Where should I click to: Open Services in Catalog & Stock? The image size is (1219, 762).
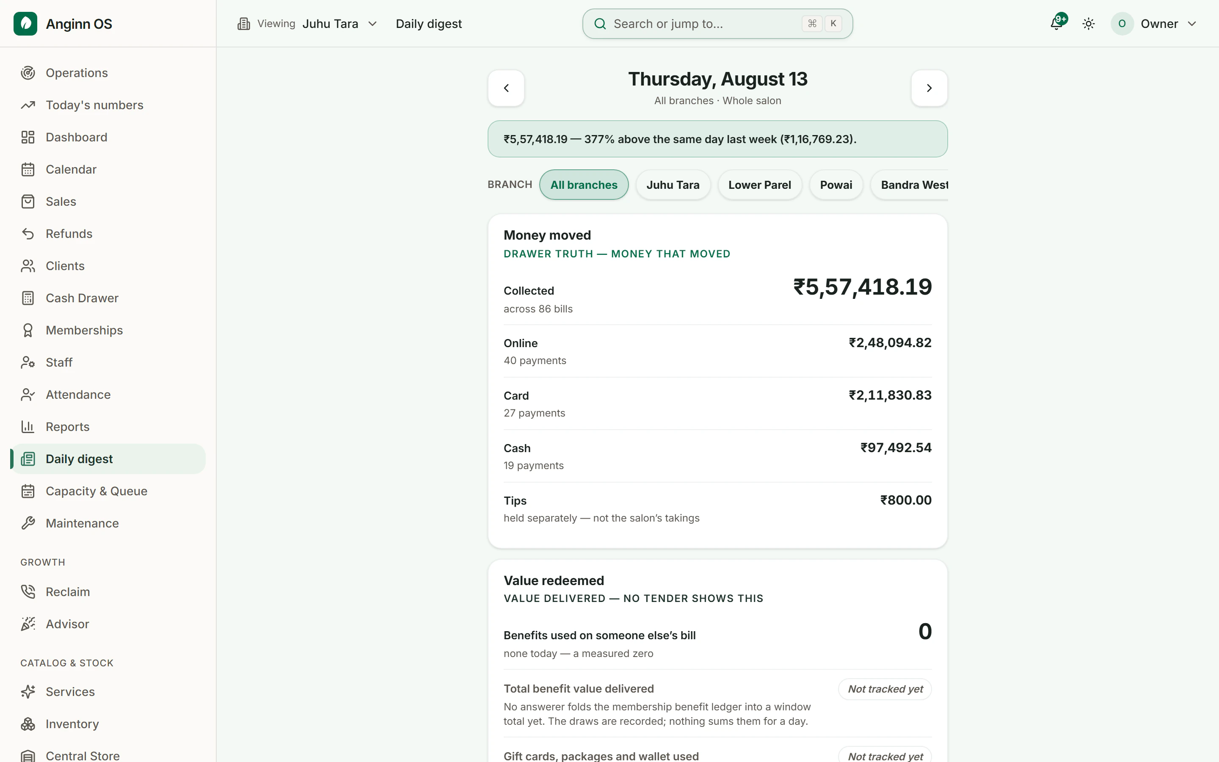coord(108,692)
